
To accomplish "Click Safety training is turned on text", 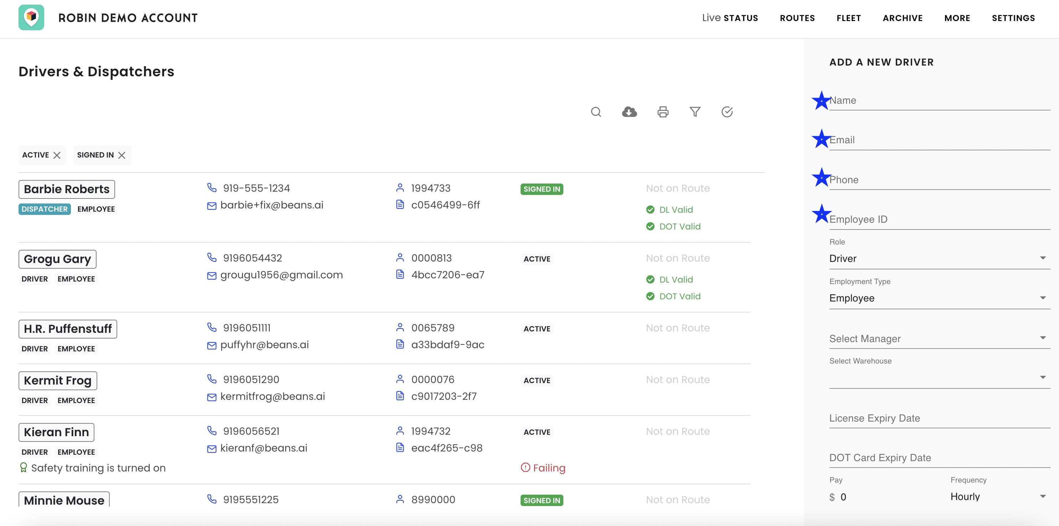I will pos(98,468).
